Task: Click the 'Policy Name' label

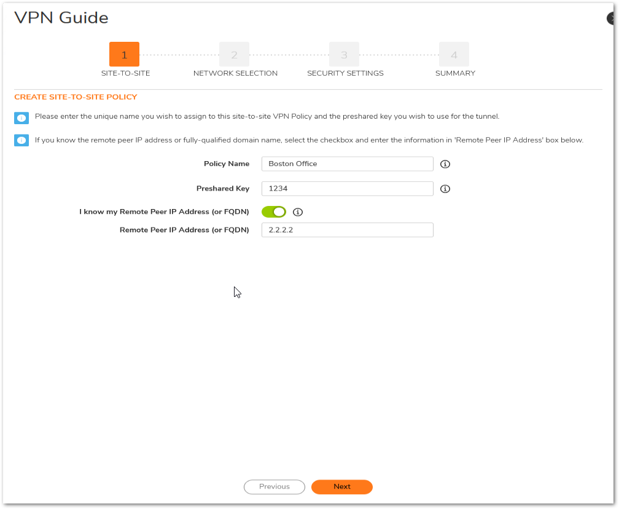Action: [227, 164]
